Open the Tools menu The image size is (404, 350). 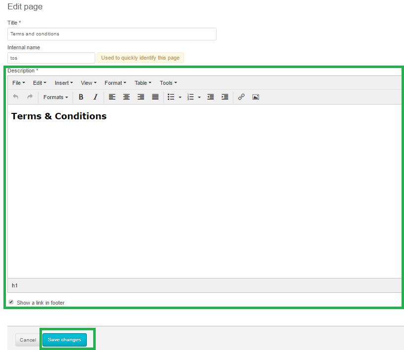click(168, 83)
